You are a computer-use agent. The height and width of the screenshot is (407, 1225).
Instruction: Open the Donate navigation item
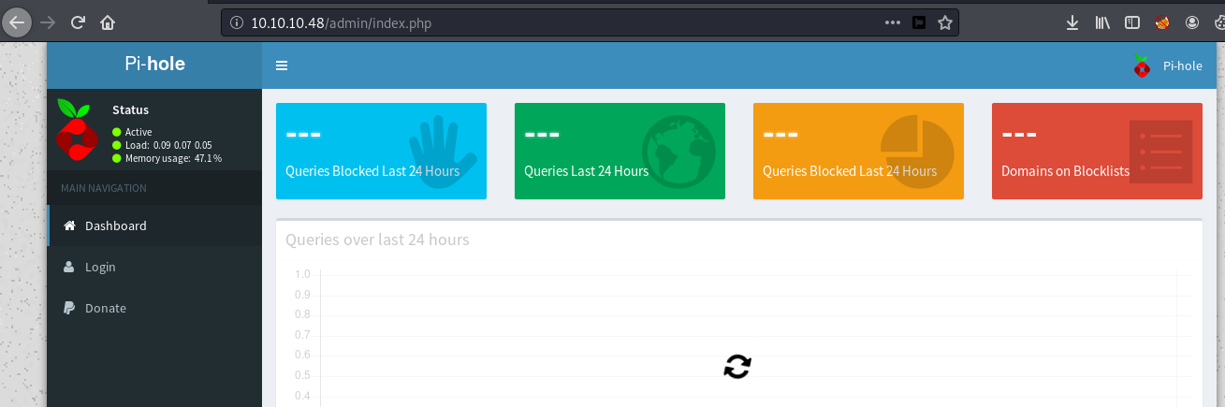(154, 308)
